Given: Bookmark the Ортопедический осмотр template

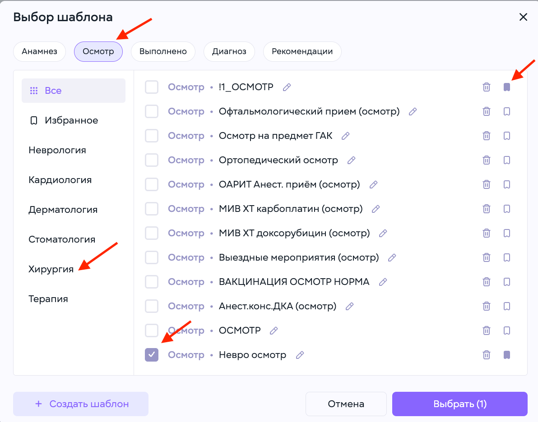Looking at the screenshot, I should (x=507, y=160).
